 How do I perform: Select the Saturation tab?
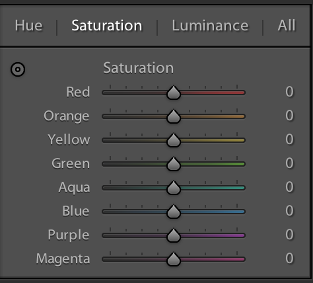tap(107, 26)
